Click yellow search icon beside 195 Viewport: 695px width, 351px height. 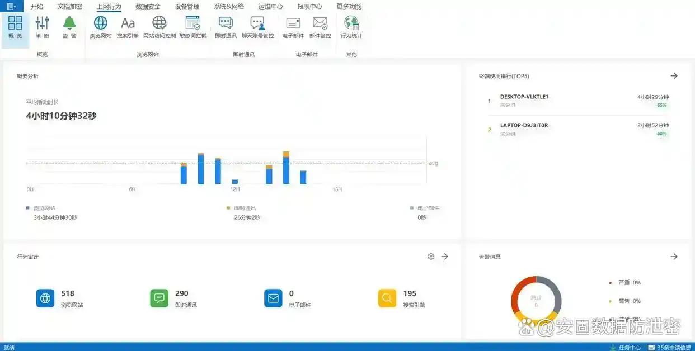tap(387, 298)
